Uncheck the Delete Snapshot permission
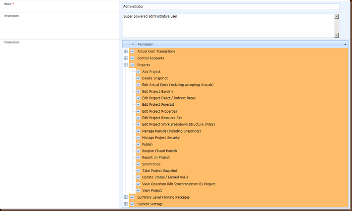The image size is (352, 211). (x=138, y=78)
